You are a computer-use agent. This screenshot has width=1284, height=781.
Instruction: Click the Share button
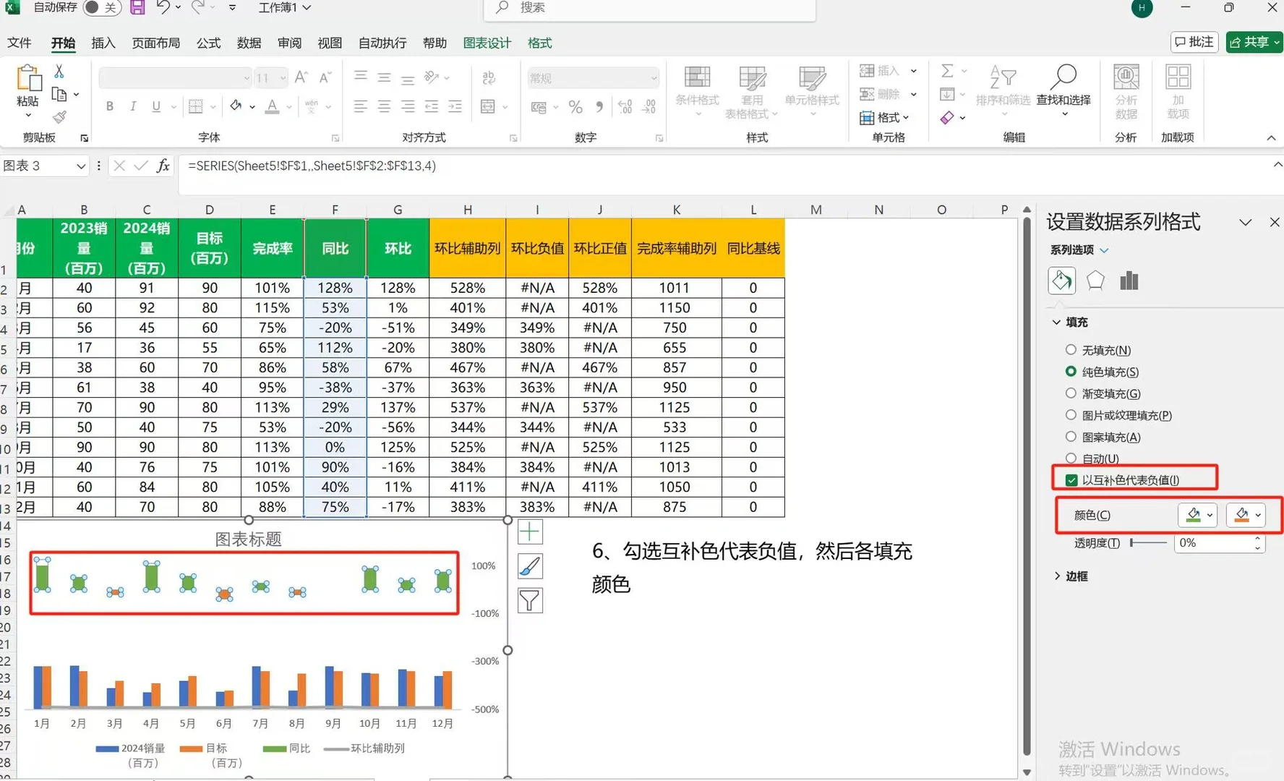[x=1254, y=42]
